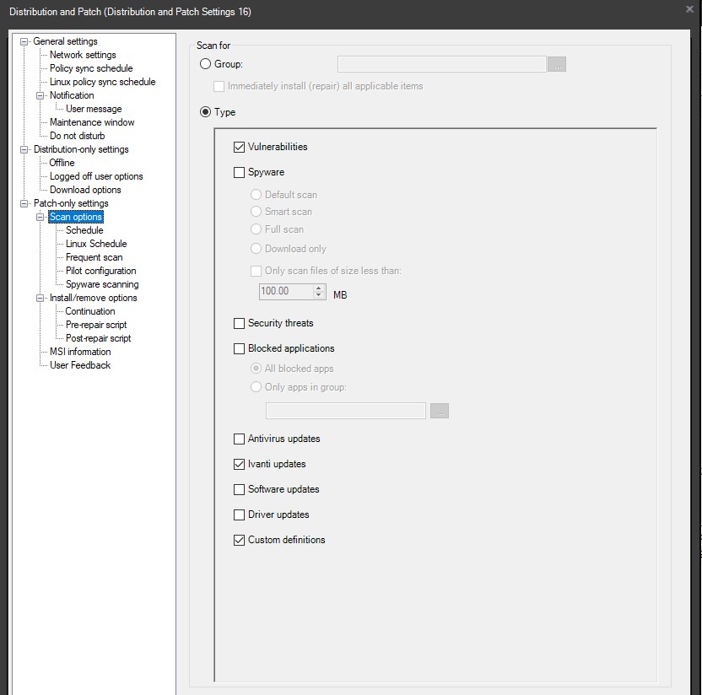Choose the Smart scan radio button
The height and width of the screenshot is (695, 702).
pyautogui.click(x=255, y=210)
